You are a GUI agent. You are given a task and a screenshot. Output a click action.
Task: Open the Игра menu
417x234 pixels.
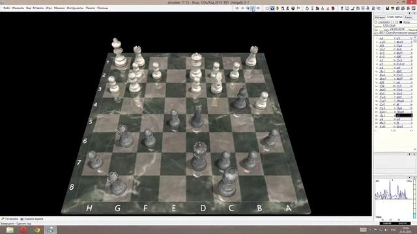coord(48,8)
